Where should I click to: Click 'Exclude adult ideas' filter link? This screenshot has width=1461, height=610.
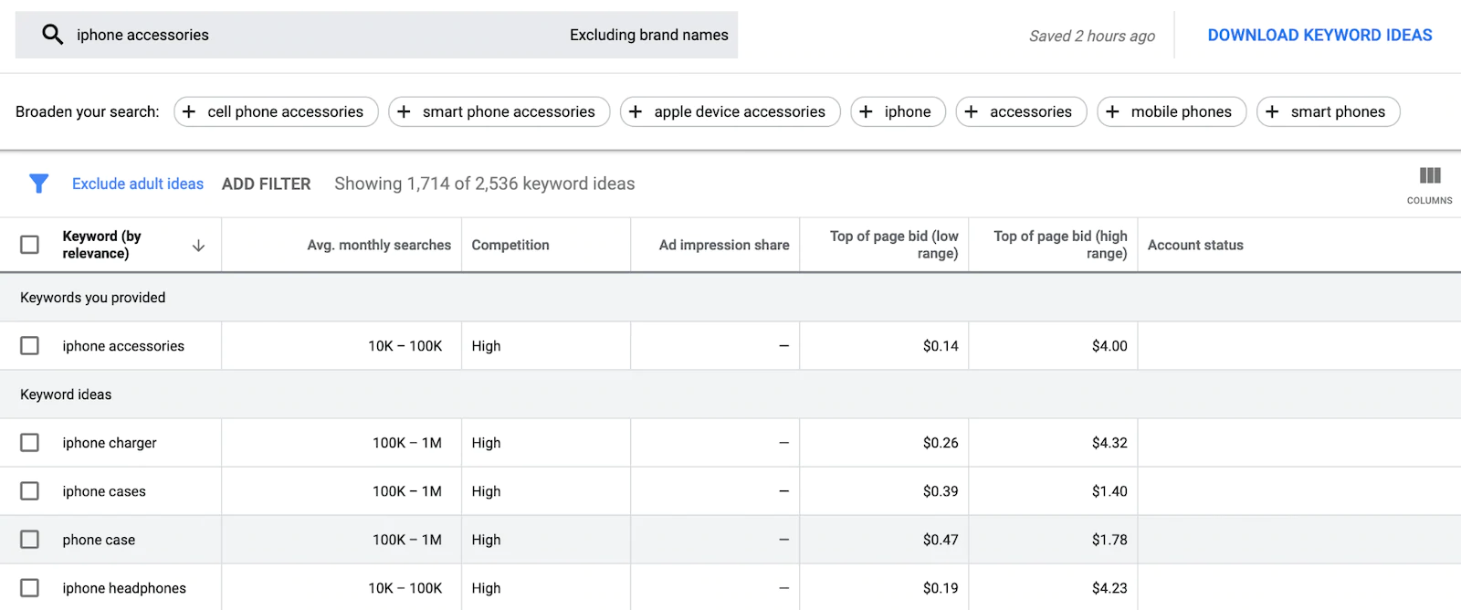click(138, 184)
